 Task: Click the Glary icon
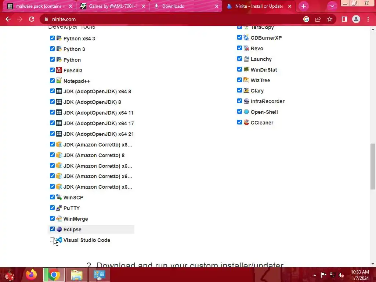246,90
